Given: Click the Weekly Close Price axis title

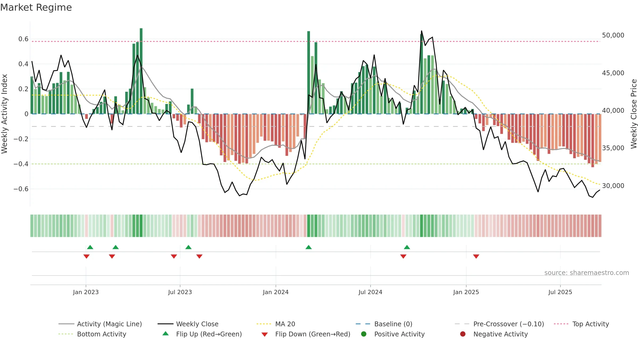Looking at the screenshot, I should 634,114.
